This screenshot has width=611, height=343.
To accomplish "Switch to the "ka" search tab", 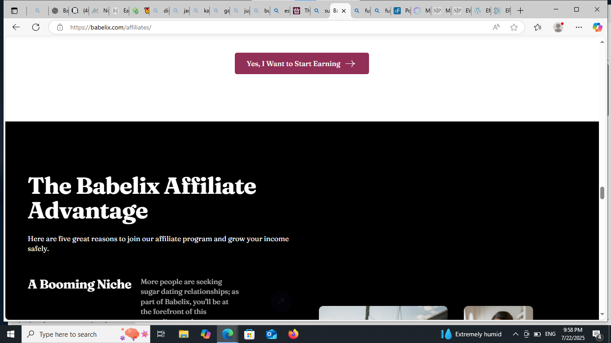I will [201, 11].
